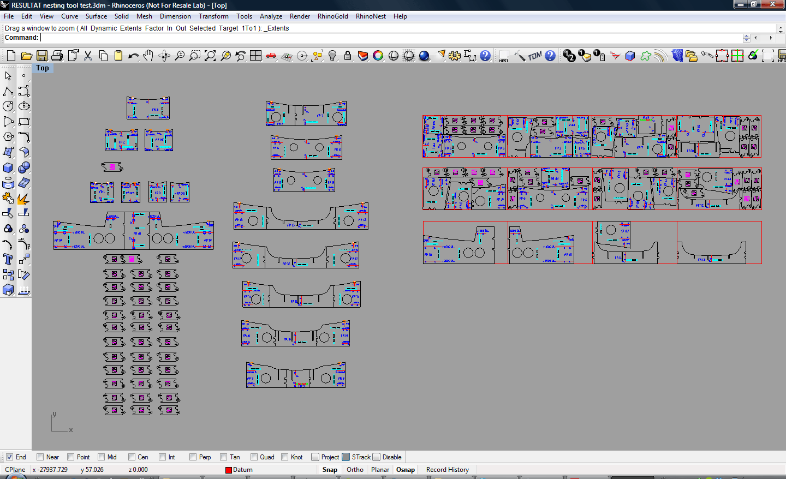This screenshot has height=479, width=786.
Task: Click the Zoom Extents icon
Action: [x=210, y=56]
